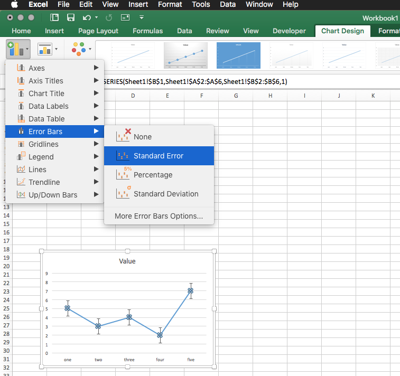Choose Percentage error bars
The height and width of the screenshot is (376, 400).
(159, 175)
